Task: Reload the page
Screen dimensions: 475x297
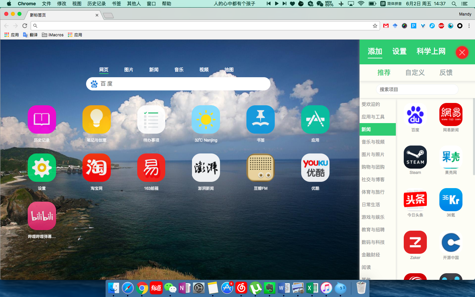Action: coord(25,26)
